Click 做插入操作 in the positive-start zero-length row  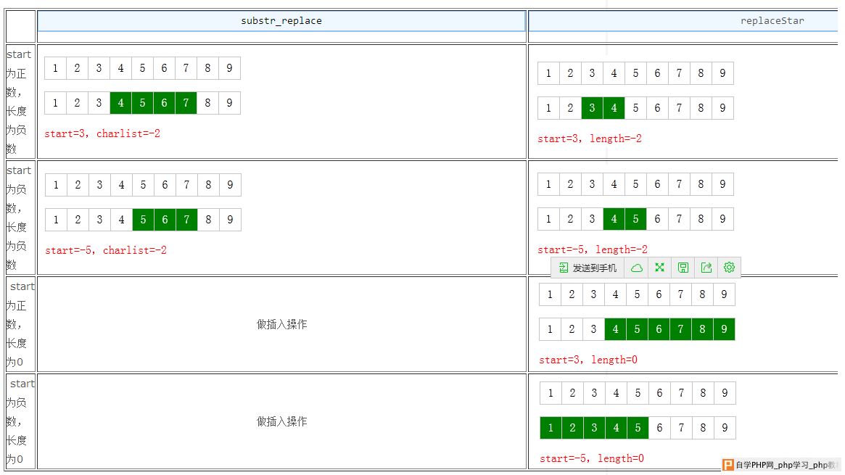282,324
